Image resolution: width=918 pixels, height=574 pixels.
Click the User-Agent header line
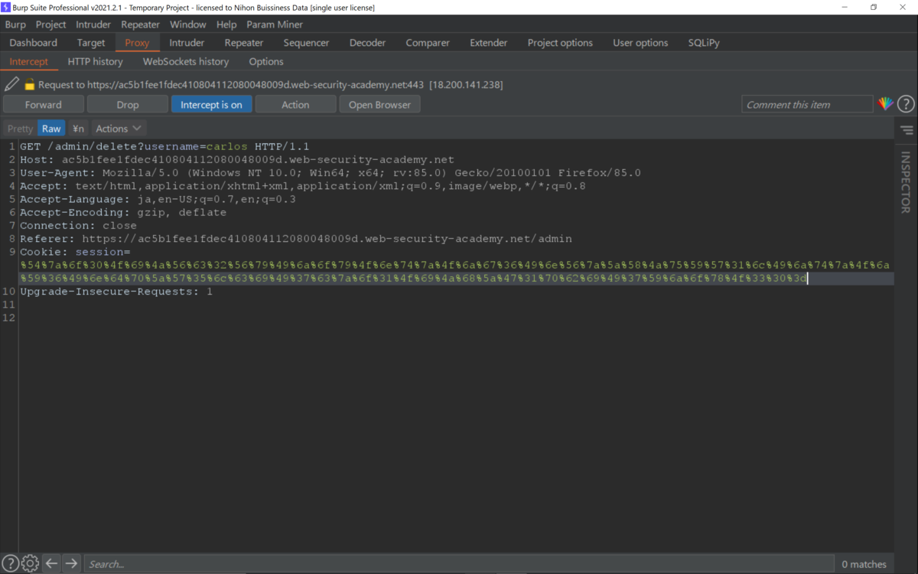330,173
